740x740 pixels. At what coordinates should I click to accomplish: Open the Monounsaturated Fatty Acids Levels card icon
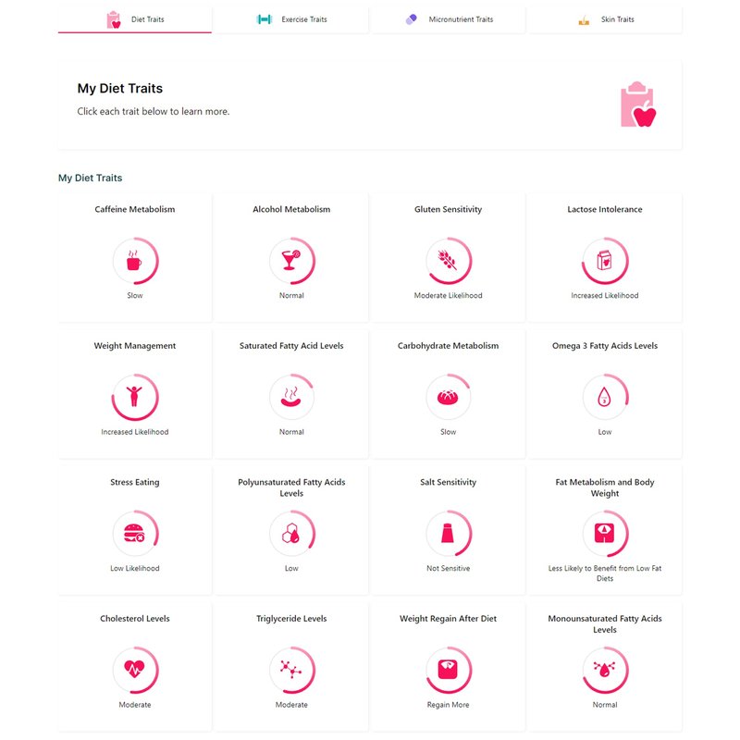click(x=605, y=670)
